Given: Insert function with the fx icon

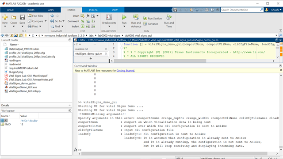Looking at the screenshot, I should [x=88, y=16].
